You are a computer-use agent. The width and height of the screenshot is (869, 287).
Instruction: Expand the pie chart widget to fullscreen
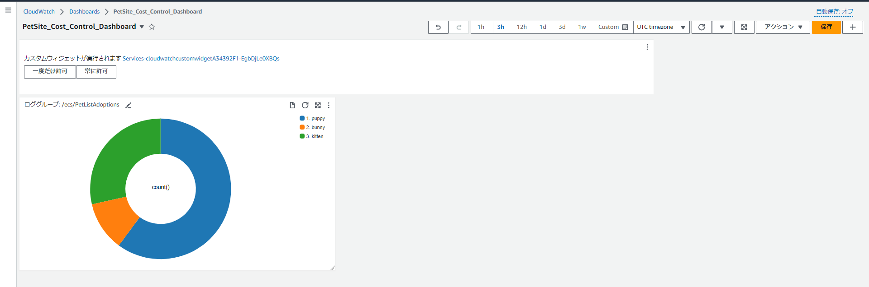point(318,105)
